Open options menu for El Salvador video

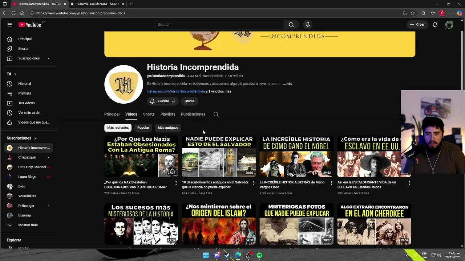[254, 183]
